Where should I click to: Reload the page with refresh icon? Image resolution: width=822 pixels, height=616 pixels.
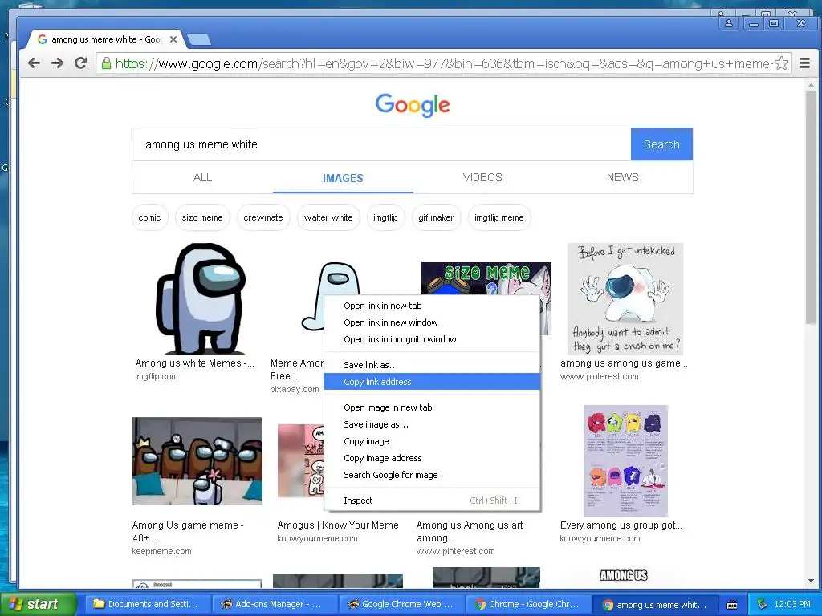80,63
